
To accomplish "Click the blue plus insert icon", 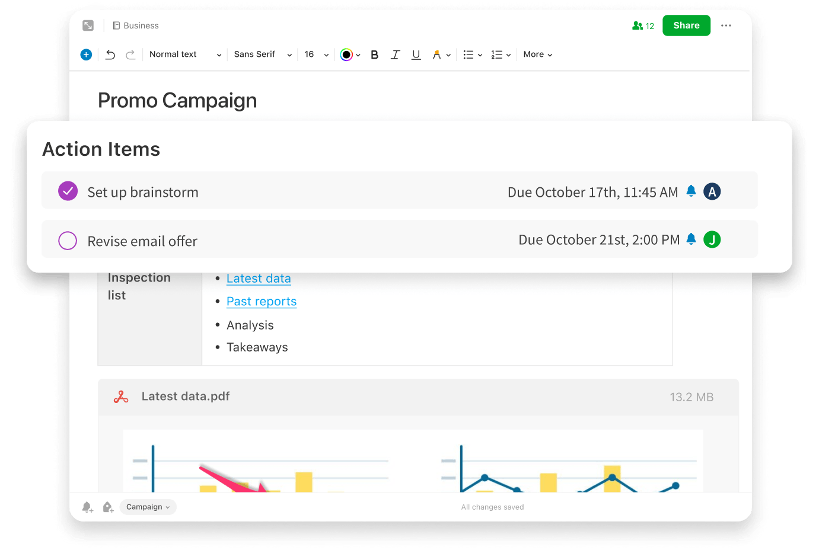I will (86, 55).
